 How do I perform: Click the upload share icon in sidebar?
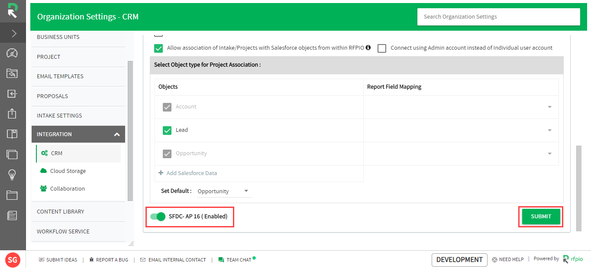12,114
